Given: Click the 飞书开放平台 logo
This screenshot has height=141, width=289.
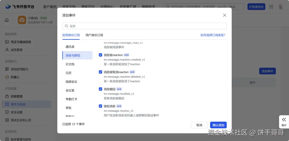Looking at the screenshot, I should point(20,7).
